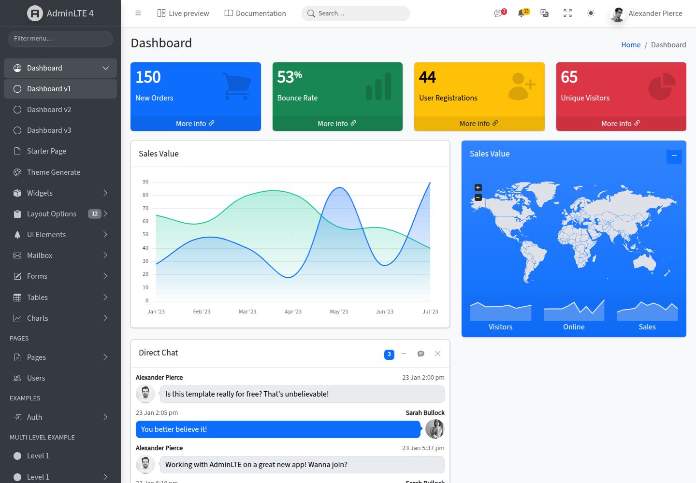Select Dashboard v1 in sidebar
Screen dimensions: 696x483
pos(60,89)
